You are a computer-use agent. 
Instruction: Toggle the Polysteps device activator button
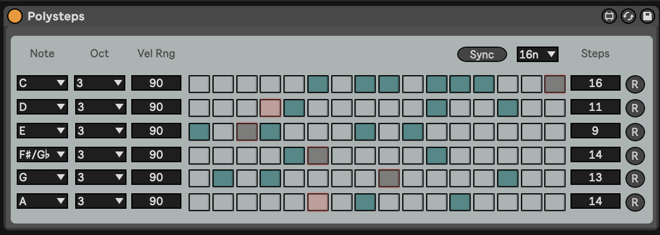coord(15,16)
